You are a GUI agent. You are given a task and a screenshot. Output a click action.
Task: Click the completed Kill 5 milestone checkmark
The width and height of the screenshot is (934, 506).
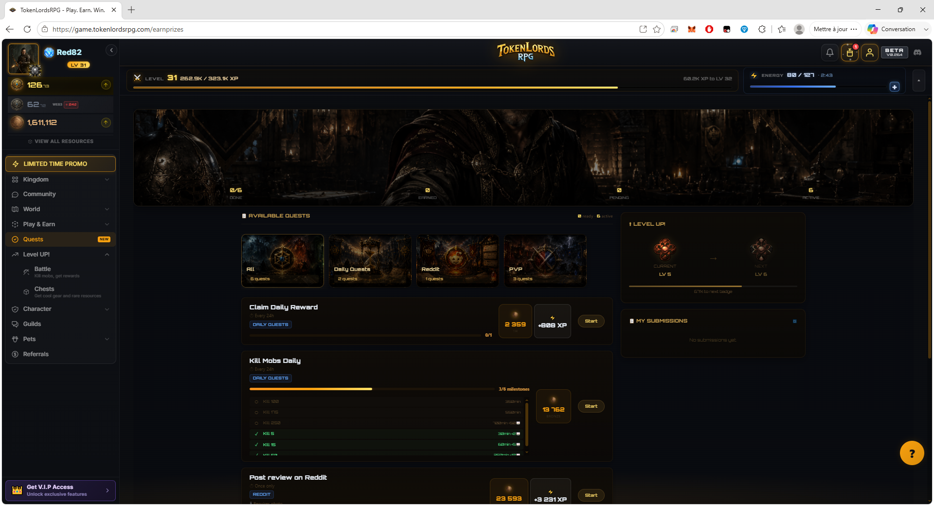[256, 434]
